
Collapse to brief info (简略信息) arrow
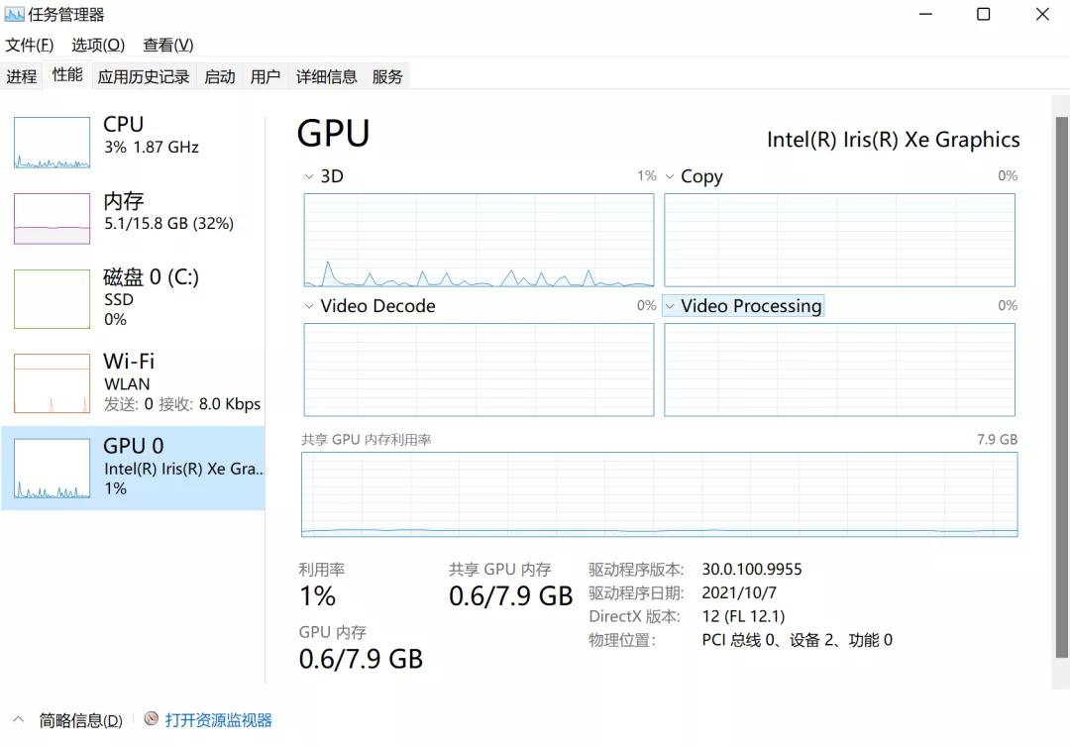point(19,719)
